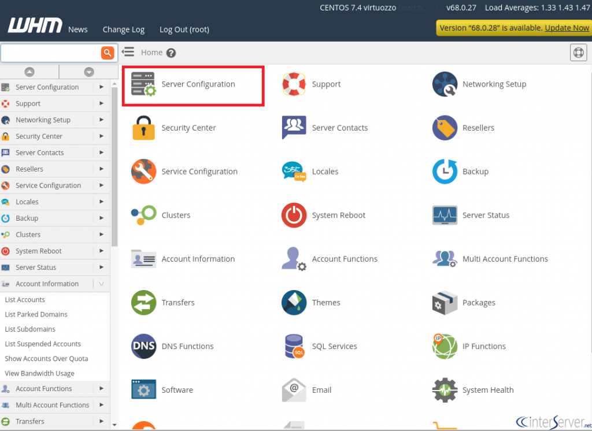Collapse all sidebar categories with up arrow
Viewport: 592px width, 431px height.
(29, 72)
